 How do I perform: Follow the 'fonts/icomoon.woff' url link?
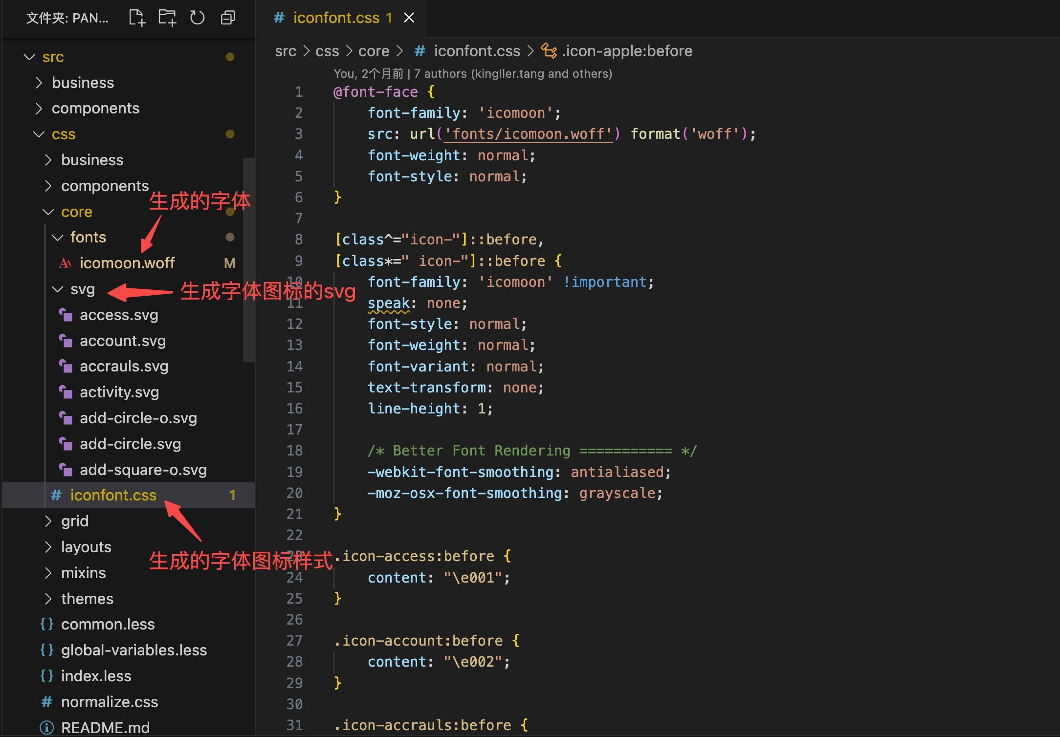pos(528,134)
